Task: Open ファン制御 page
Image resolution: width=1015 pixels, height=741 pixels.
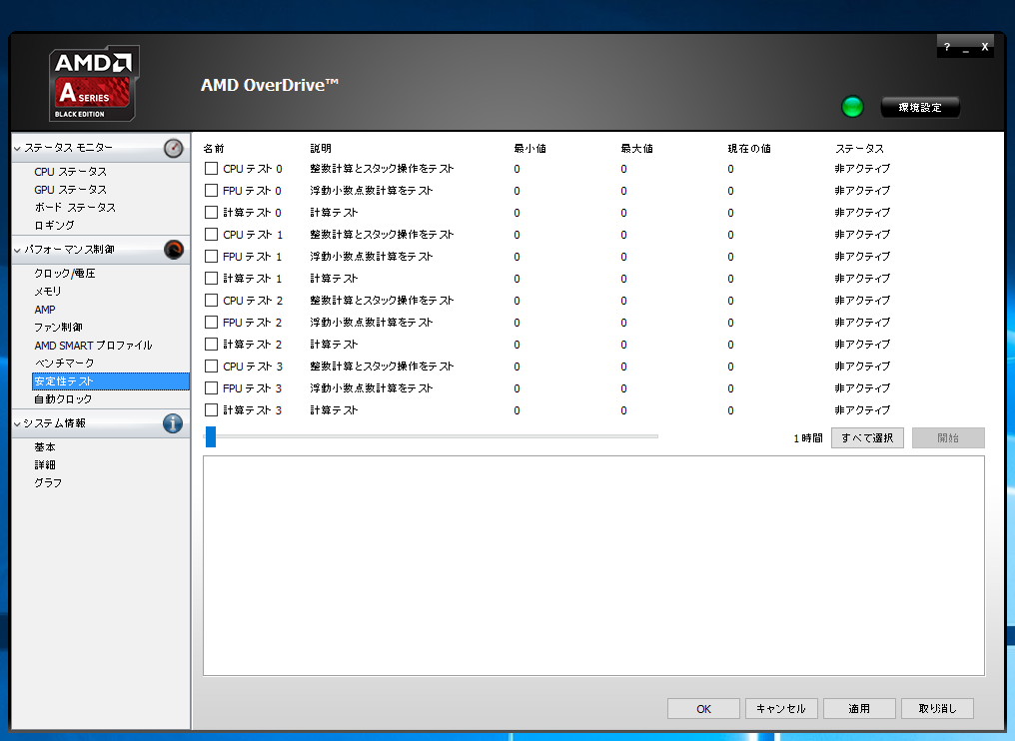Action: [58, 328]
